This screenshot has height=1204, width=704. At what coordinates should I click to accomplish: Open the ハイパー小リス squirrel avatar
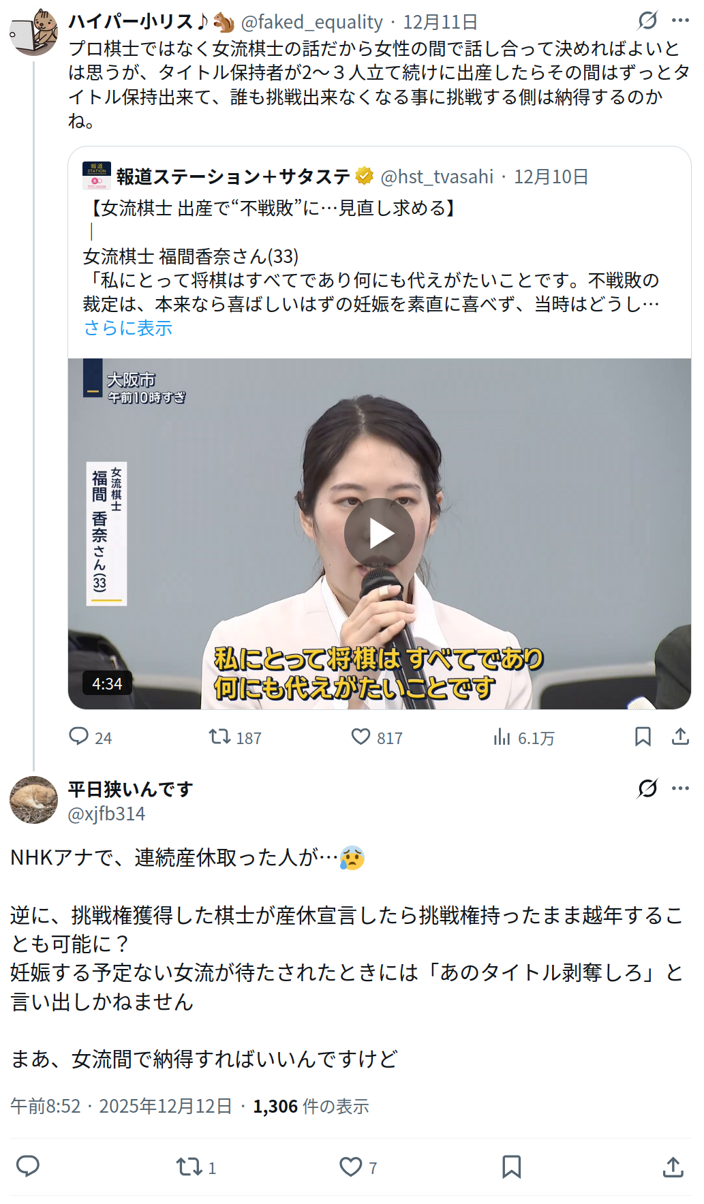[33, 31]
